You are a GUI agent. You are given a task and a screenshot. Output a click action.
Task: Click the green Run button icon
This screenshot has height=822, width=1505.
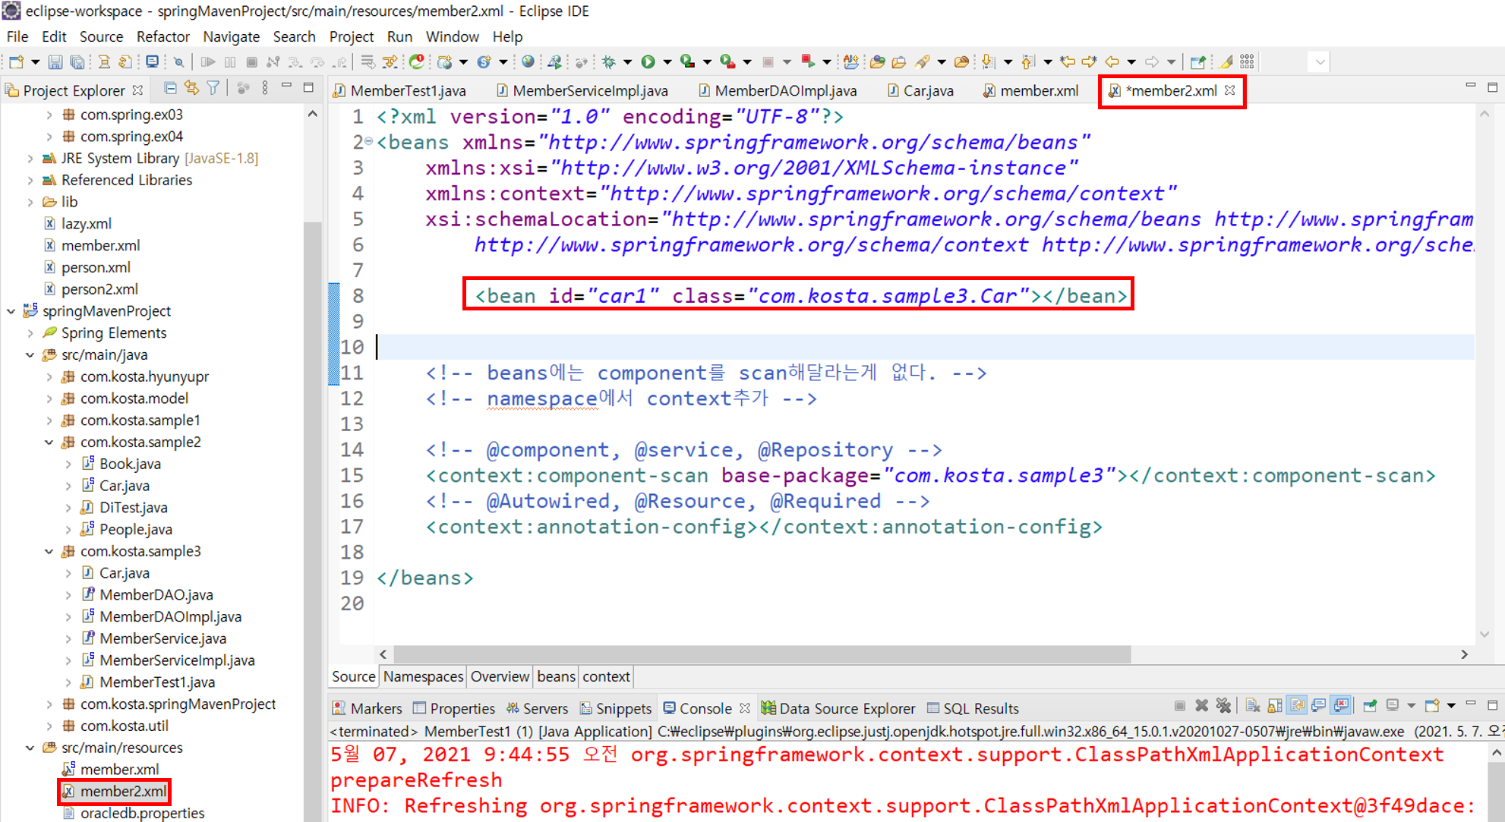tap(648, 62)
